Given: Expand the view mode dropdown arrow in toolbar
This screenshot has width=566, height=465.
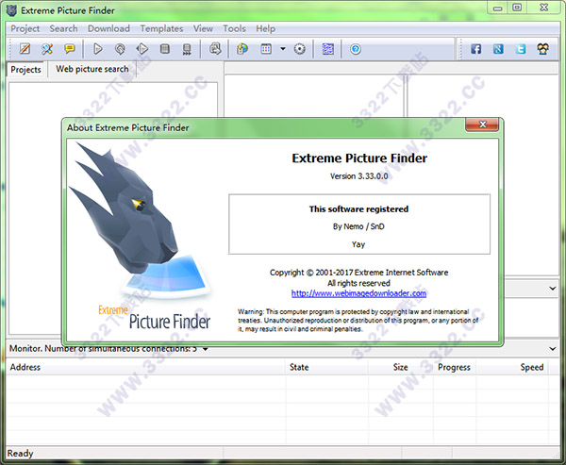Looking at the screenshot, I should tap(282, 49).
